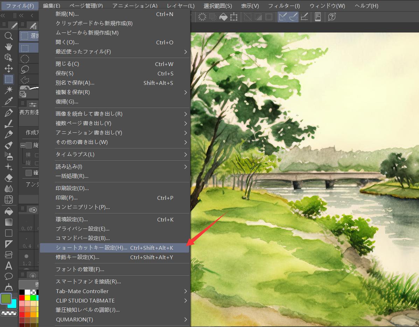Select the Eyedropper tool

[8, 101]
